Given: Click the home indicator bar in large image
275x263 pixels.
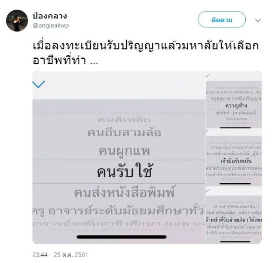Looking at the screenshot, I should point(122,237).
